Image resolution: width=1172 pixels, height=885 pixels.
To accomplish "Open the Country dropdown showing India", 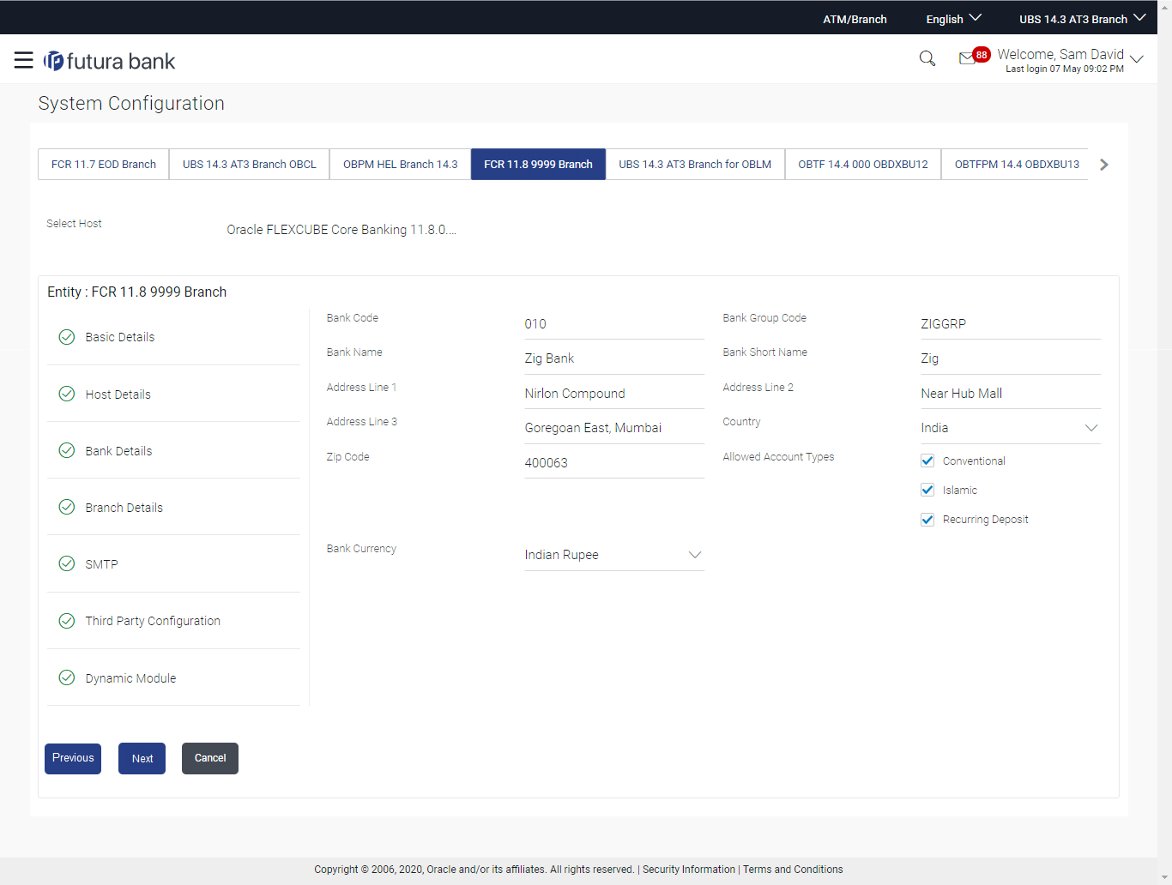I will [x=1011, y=428].
